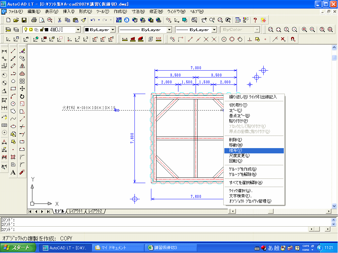
Task: Click the red question mark Help icon
Action: [255, 20]
